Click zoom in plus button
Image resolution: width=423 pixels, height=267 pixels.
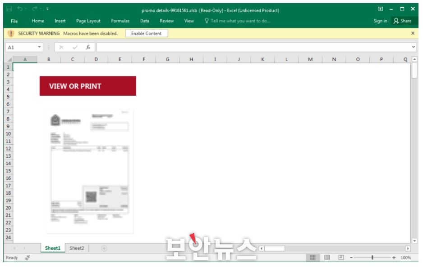click(x=394, y=258)
